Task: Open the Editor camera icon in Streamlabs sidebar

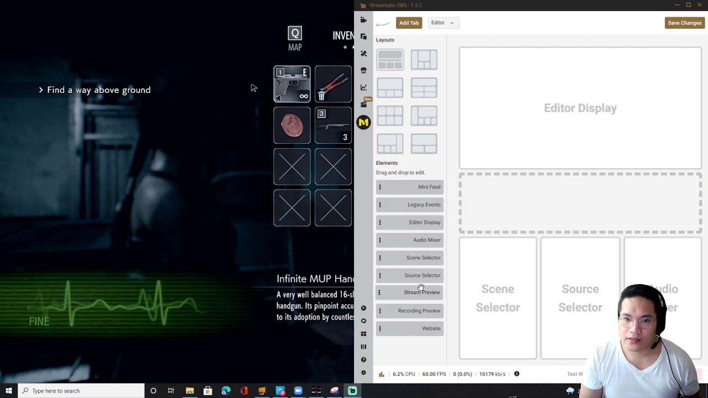Action: (363, 20)
